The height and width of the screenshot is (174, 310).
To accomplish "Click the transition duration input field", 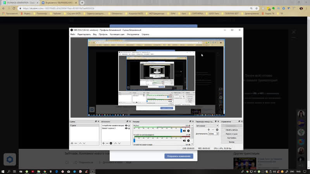I will point(212,133).
